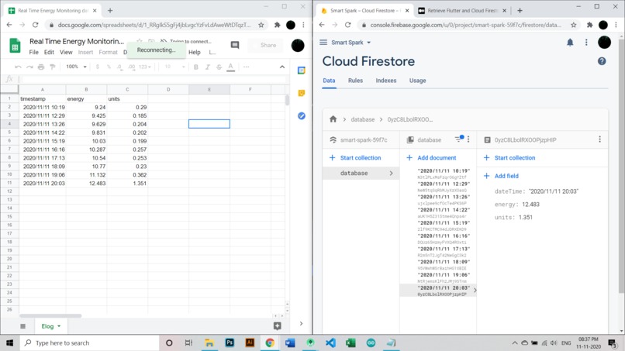Open the Smart Spark project dropdown
The width and height of the screenshot is (625, 351).
(351, 43)
